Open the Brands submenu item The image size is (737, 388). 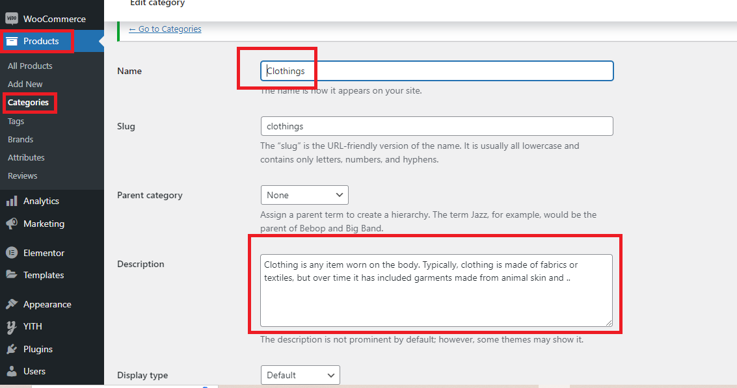[20, 140]
